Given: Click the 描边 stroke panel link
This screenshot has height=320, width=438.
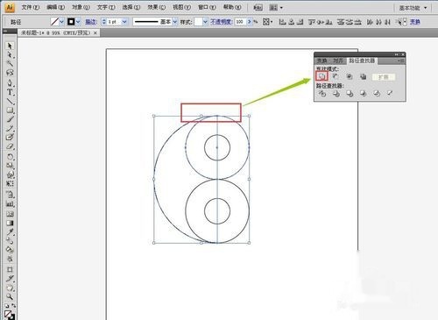Looking at the screenshot, I should click(x=91, y=22).
